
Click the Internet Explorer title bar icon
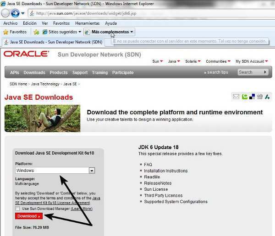tap(3, 4)
